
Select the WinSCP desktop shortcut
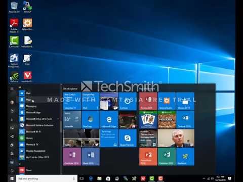tap(27, 7)
